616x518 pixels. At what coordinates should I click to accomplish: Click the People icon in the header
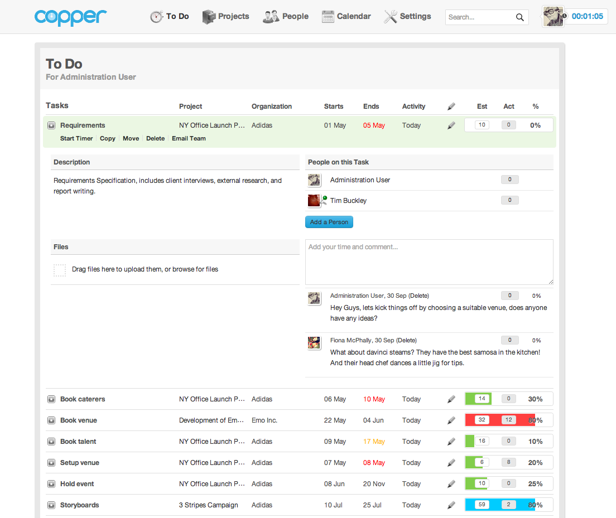point(270,16)
